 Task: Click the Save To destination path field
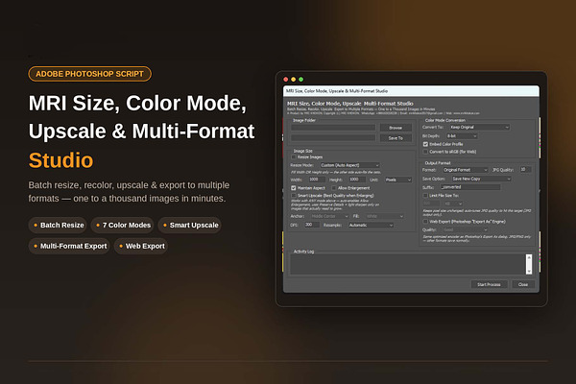[x=333, y=138]
